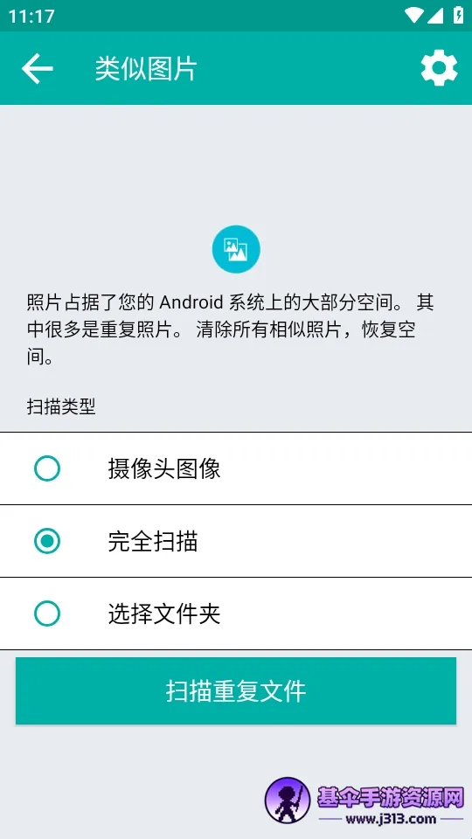Viewport: 472px width, 839px height.
Task: Click the 扫描重复文件 button
Action: 236,690
